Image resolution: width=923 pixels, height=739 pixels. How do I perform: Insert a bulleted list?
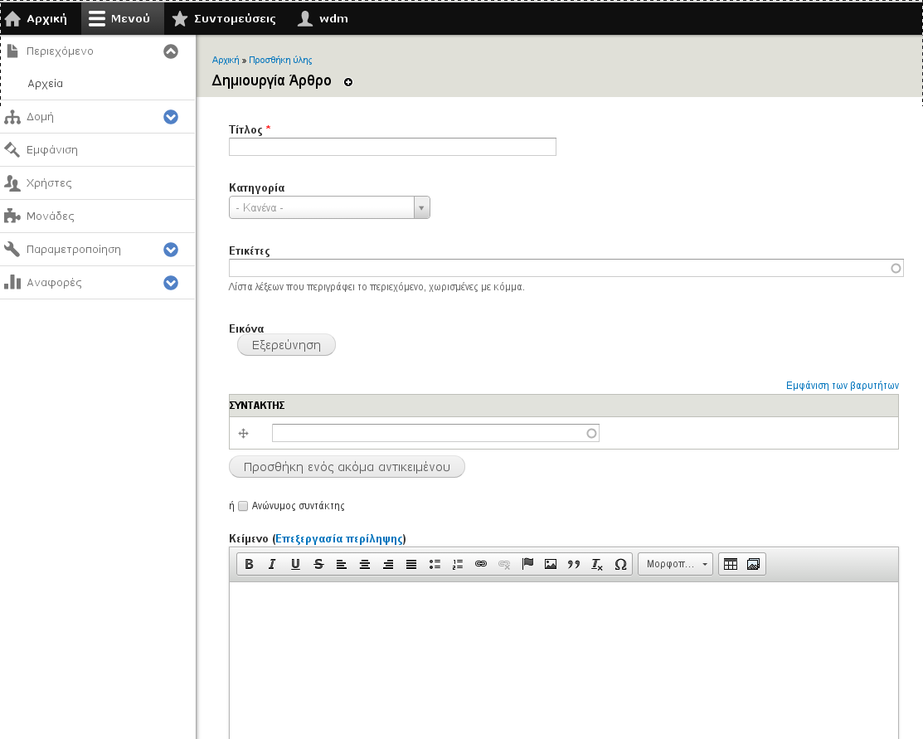(435, 564)
